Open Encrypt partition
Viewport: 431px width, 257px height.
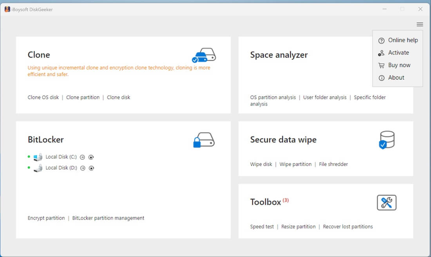[46, 218]
